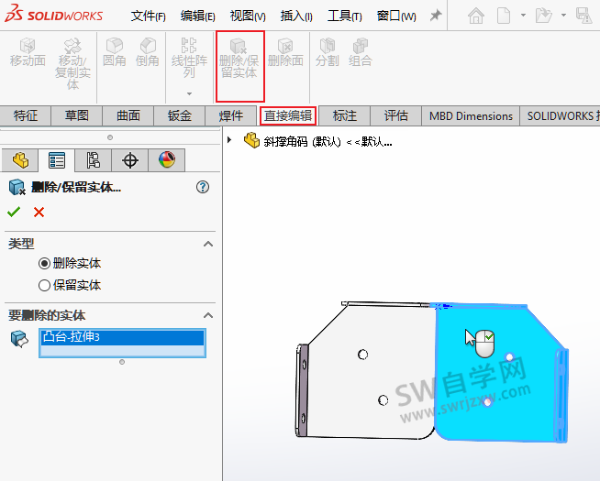Collapse the 类型 section
600x481 pixels.
coord(208,244)
